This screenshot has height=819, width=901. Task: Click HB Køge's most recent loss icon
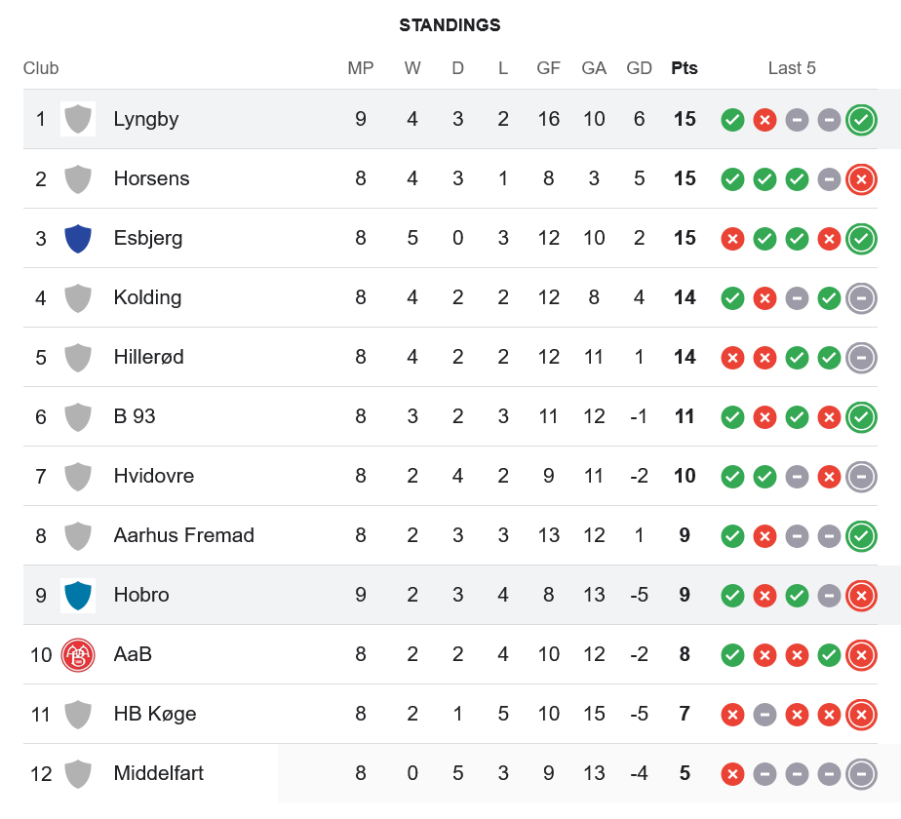click(860, 715)
